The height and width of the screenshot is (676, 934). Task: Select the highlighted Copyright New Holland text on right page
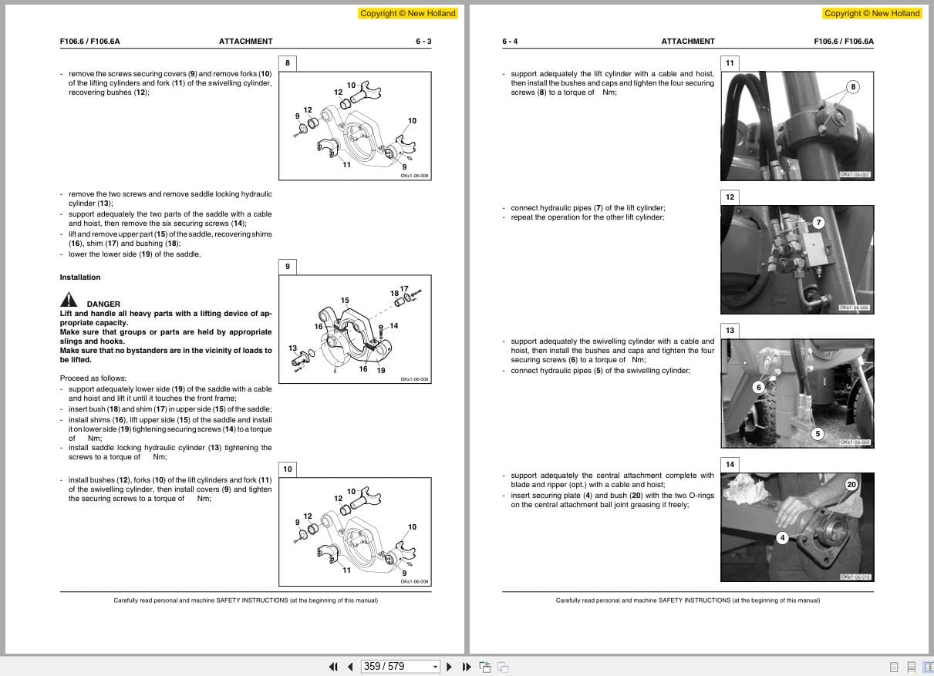click(872, 13)
